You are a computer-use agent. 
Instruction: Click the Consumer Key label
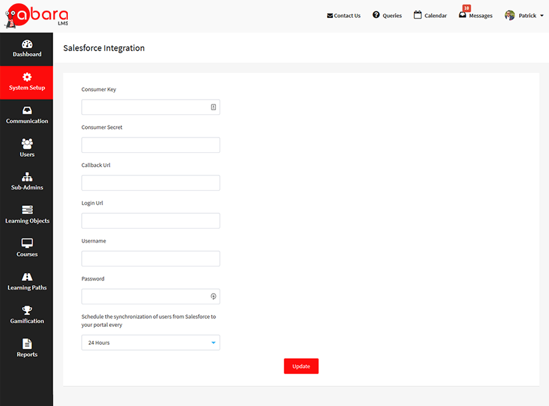[x=99, y=90]
